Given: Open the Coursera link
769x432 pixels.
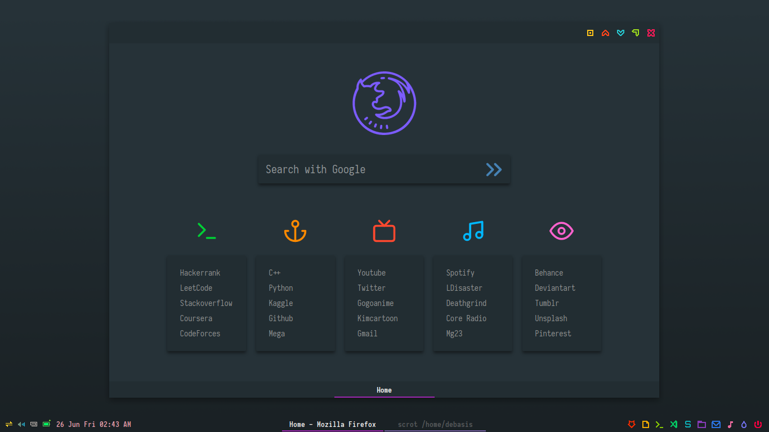Looking at the screenshot, I should (196, 318).
